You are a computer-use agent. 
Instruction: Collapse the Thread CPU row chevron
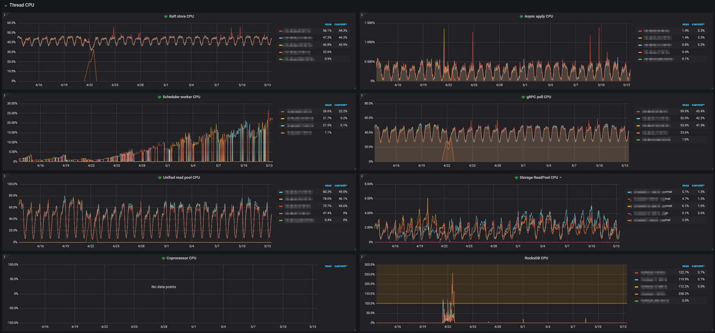coord(6,6)
